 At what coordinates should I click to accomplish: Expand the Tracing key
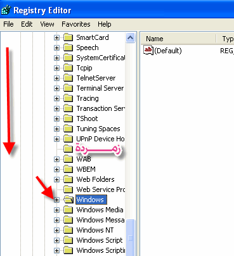click(56, 98)
